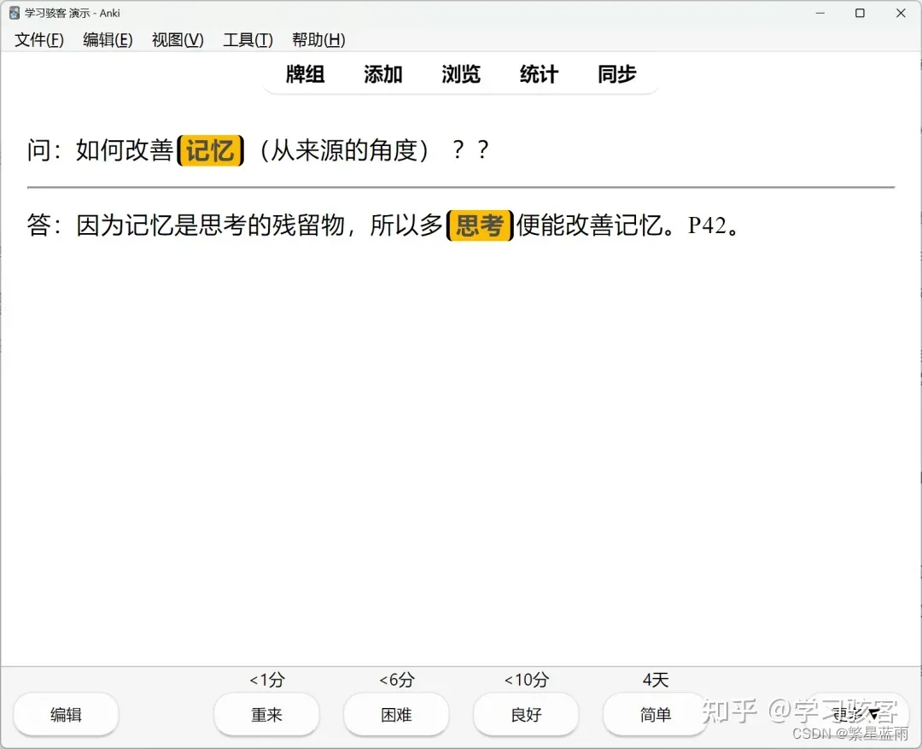Click the highlighted 记忆 cloze in question
Viewport: 922px width, 749px height.
[211, 150]
